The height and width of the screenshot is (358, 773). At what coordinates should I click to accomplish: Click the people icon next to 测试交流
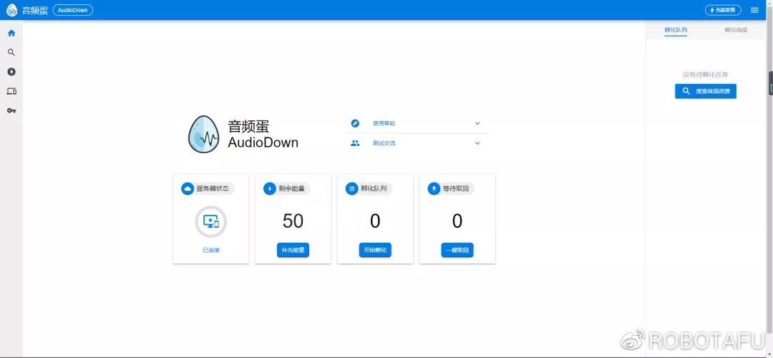tap(355, 143)
